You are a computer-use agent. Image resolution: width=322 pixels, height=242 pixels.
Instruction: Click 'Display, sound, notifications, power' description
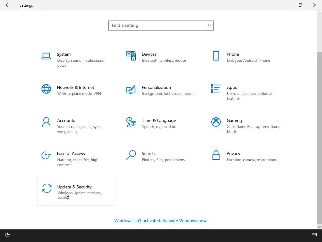pos(81,63)
